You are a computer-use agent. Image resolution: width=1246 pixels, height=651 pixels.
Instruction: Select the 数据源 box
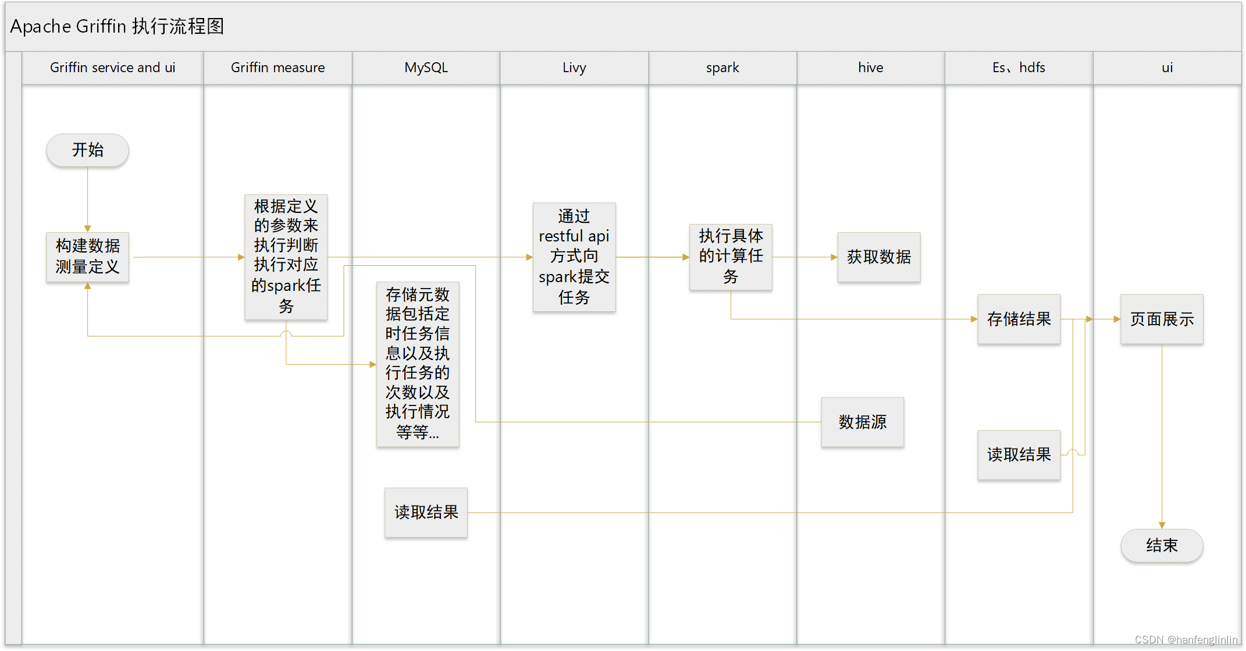(862, 422)
